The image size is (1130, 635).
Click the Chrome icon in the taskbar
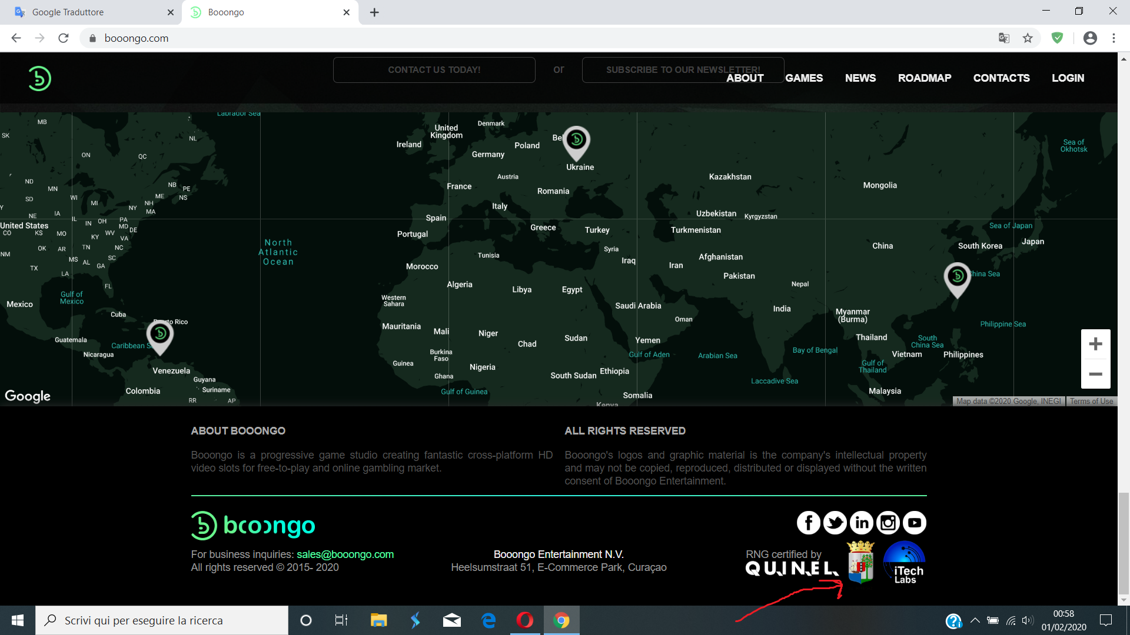click(x=561, y=620)
